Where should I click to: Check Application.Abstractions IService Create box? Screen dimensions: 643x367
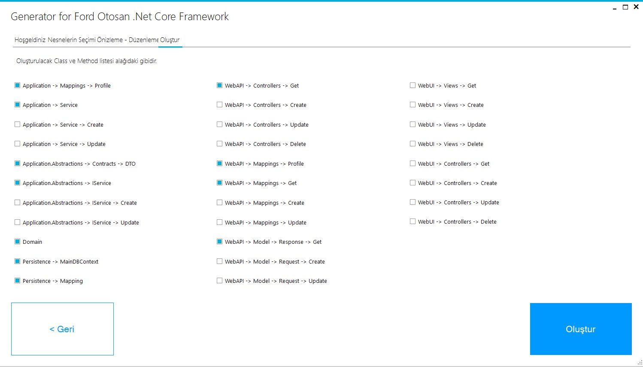coord(18,203)
